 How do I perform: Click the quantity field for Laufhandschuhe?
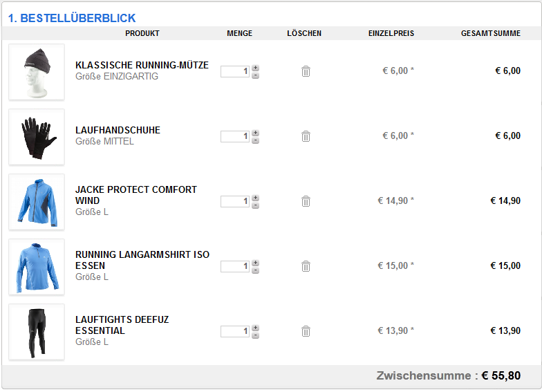[235, 136]
